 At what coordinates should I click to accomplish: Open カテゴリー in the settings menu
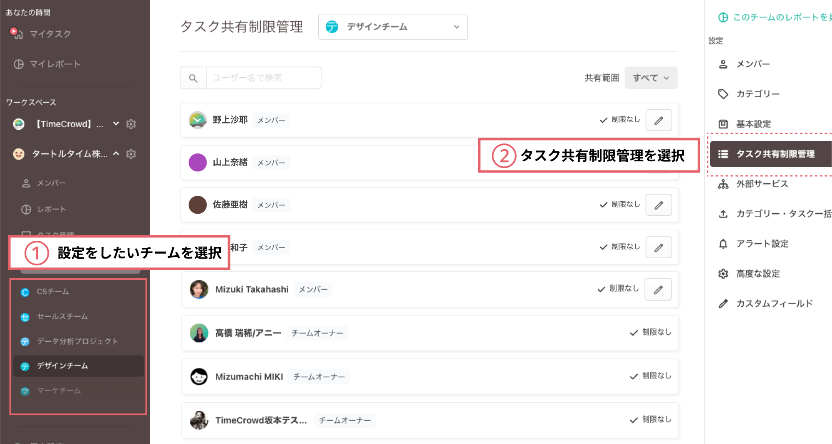[x=758, y=94]
